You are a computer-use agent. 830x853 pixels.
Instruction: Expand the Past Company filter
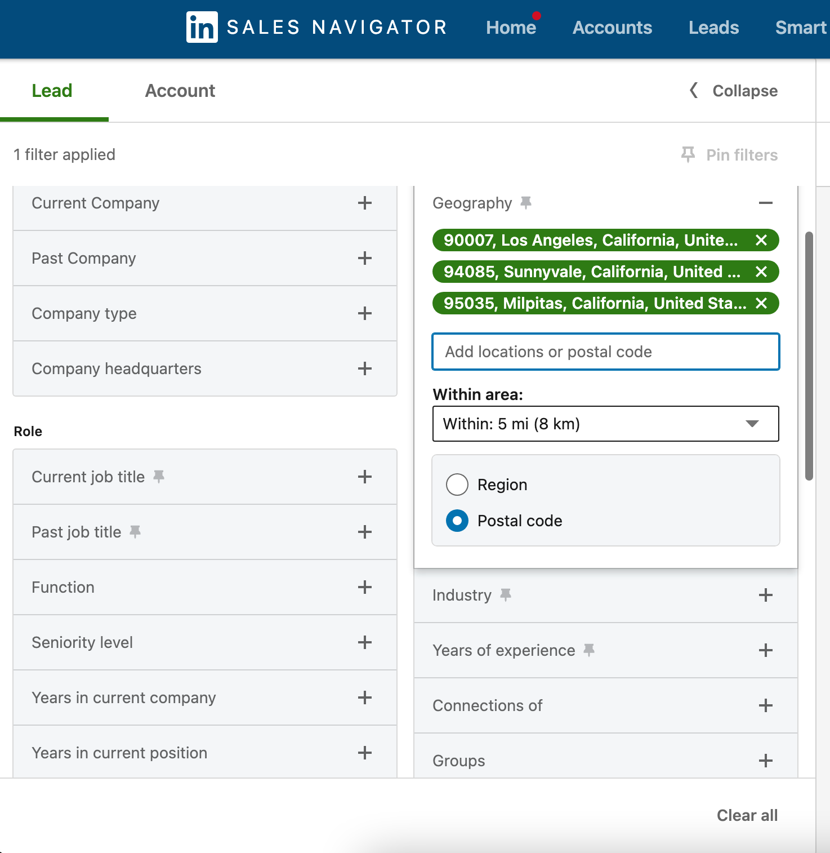pos(365,258)
